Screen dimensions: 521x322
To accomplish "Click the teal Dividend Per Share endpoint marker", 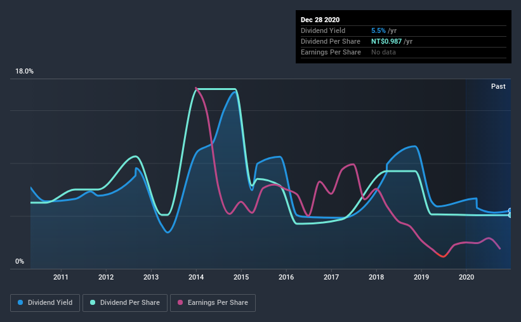I will click(510, 215).
